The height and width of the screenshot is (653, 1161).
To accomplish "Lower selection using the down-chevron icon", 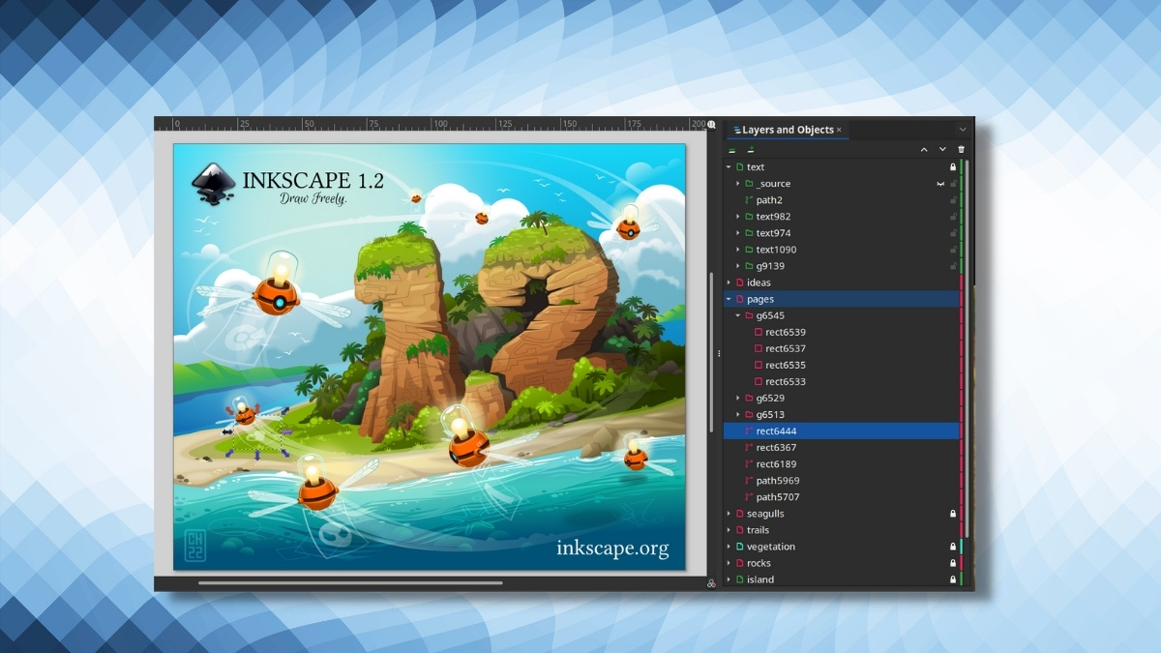I will pos(942,149).
